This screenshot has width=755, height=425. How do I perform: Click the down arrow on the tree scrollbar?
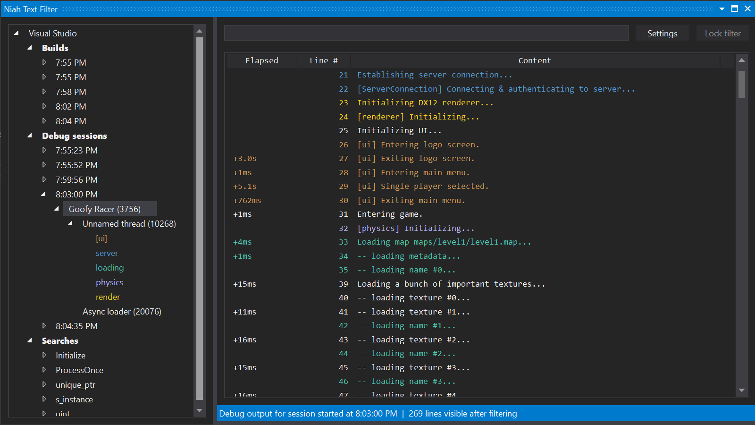pos(199,410)
